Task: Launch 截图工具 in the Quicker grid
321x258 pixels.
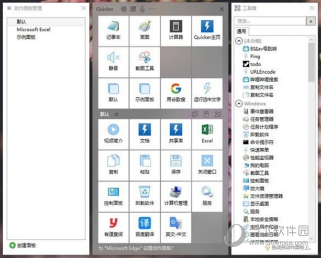Action: click(145, 62)
